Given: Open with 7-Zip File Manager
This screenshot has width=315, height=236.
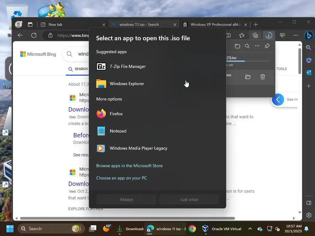Looking at the screenshot, I should coord(157,66).
